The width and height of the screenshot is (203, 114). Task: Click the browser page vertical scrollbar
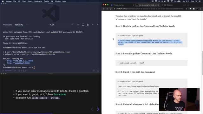[x=202, y=63]
